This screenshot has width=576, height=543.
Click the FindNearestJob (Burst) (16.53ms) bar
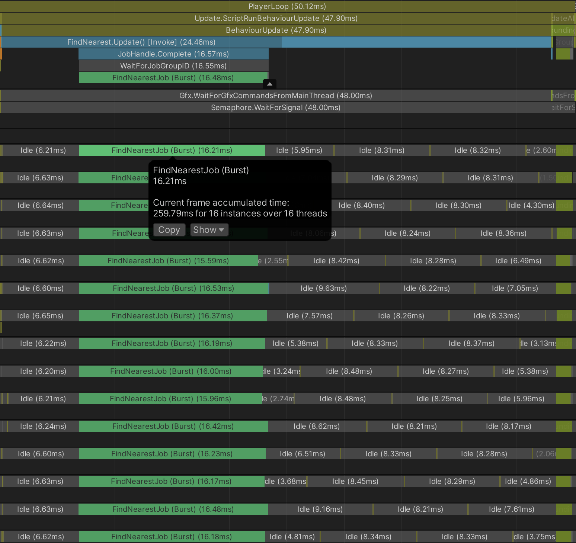pyautogui.click(x=173, y=288)
